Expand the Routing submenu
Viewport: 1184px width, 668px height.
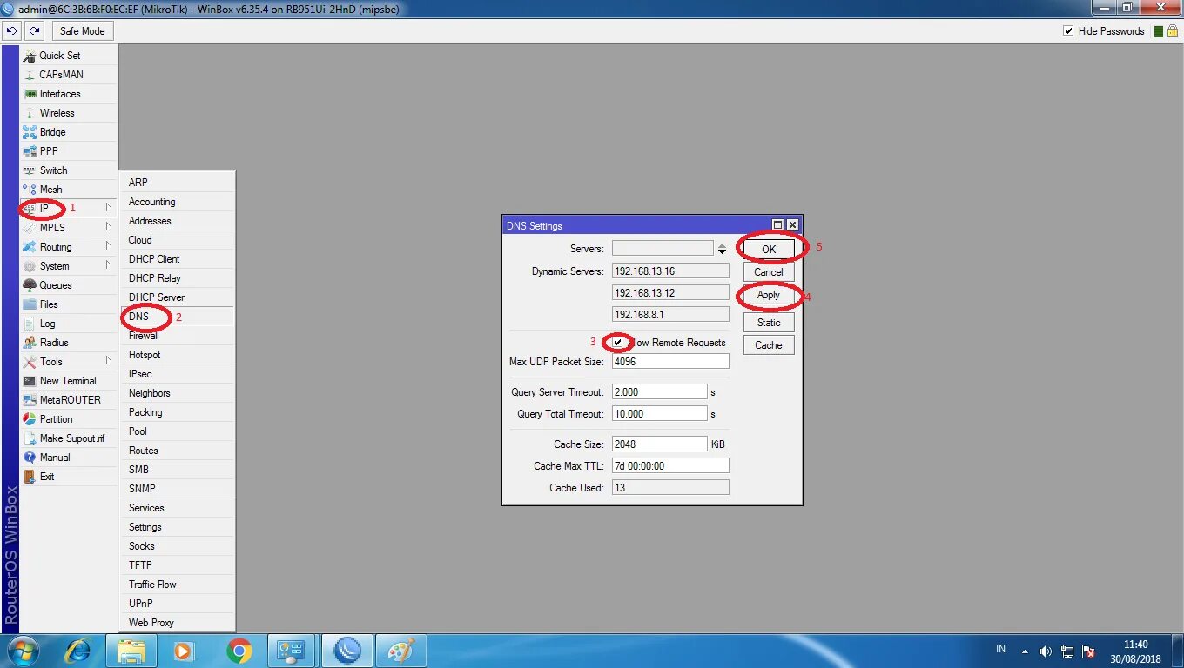click(69, 246)
